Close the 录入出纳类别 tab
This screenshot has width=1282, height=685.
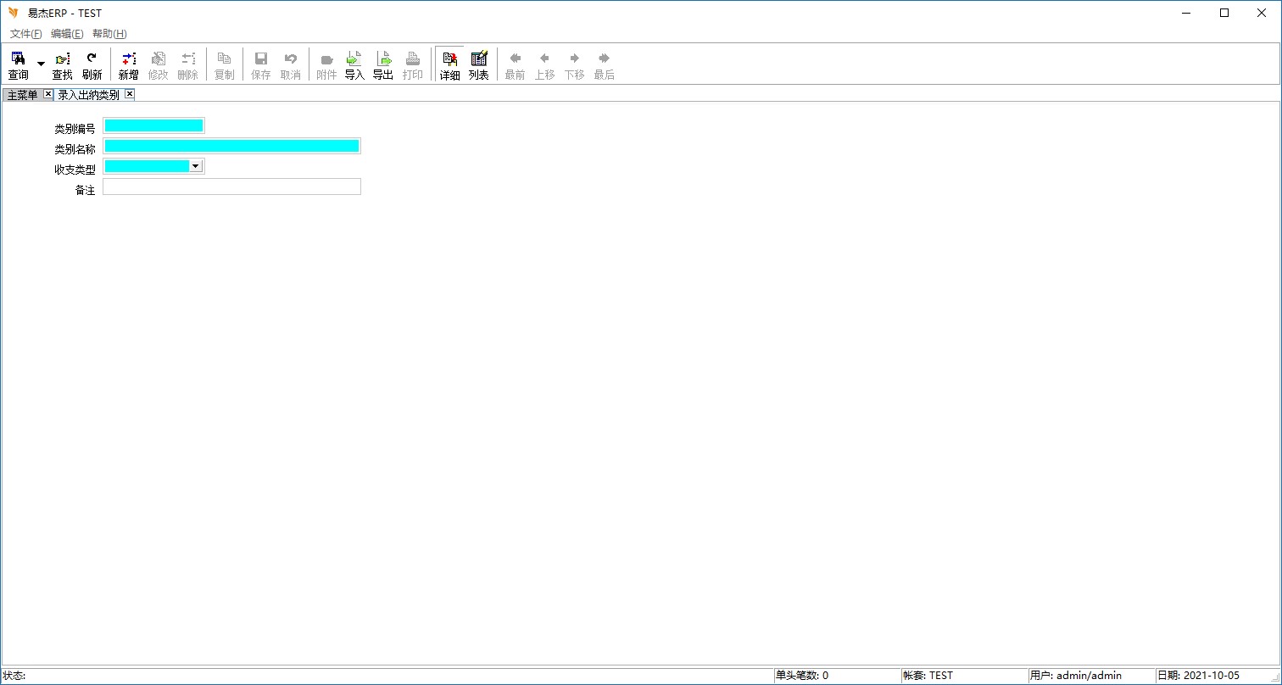130,94
